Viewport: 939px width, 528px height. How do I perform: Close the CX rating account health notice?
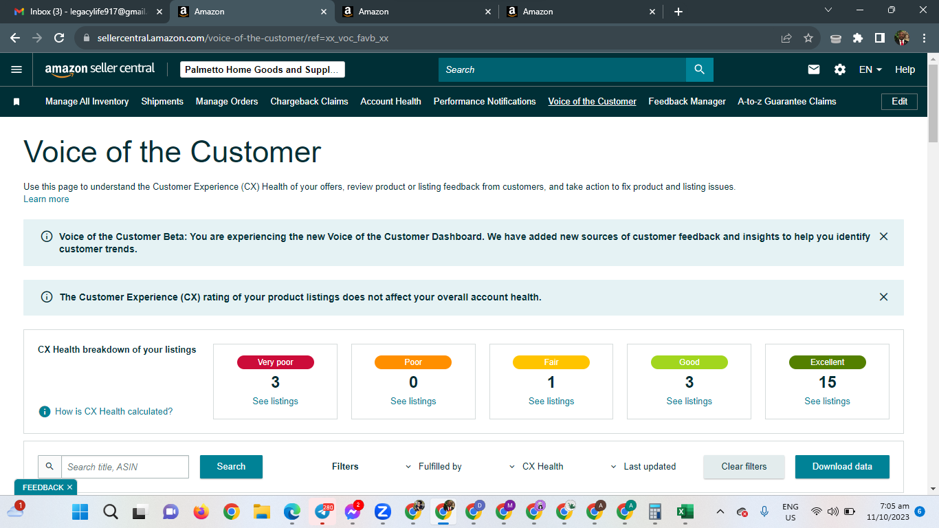click(x=883, y=297)
